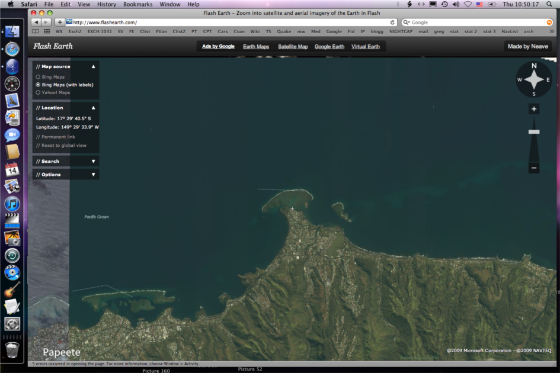Screen dimensions: 560x373
Task: Open the Trash in the Dock
Action: point(12,349)
